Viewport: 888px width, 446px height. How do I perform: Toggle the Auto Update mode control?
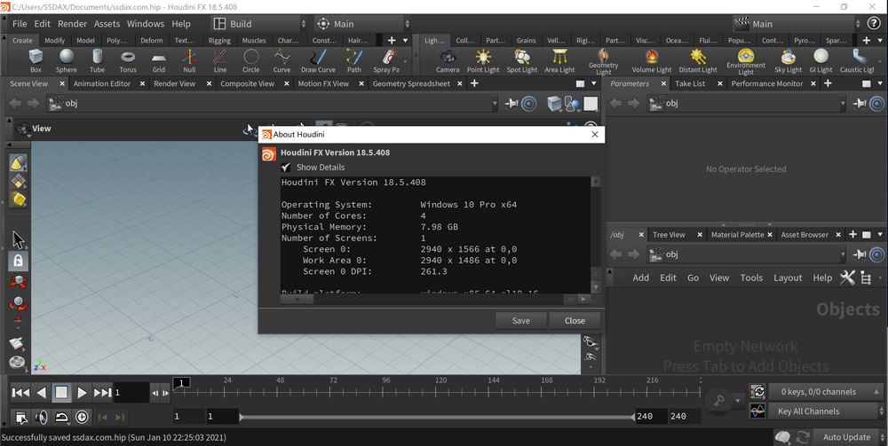[846, 437]
